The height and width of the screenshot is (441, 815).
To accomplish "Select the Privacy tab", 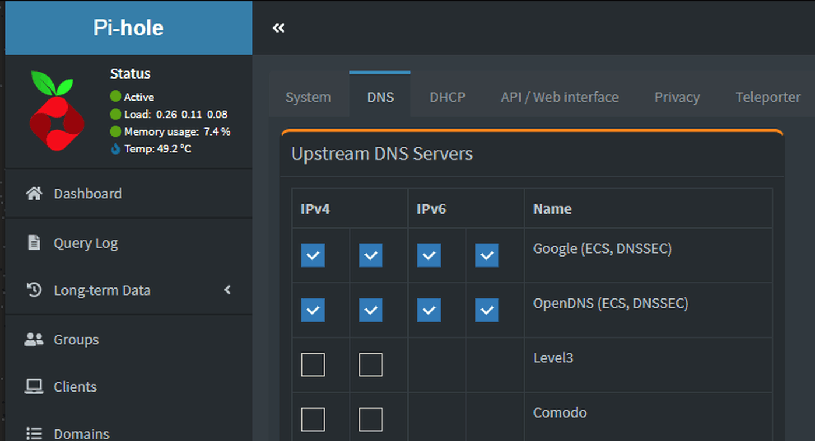I will point(676,97).
